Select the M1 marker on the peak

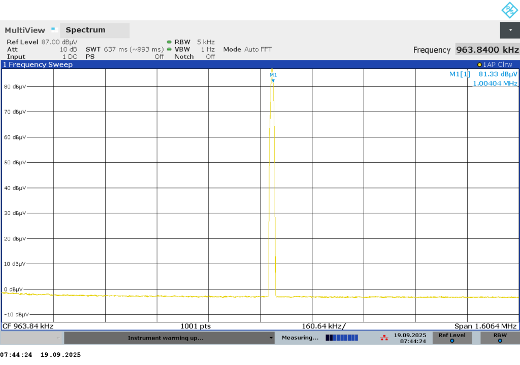click(273, 78)
